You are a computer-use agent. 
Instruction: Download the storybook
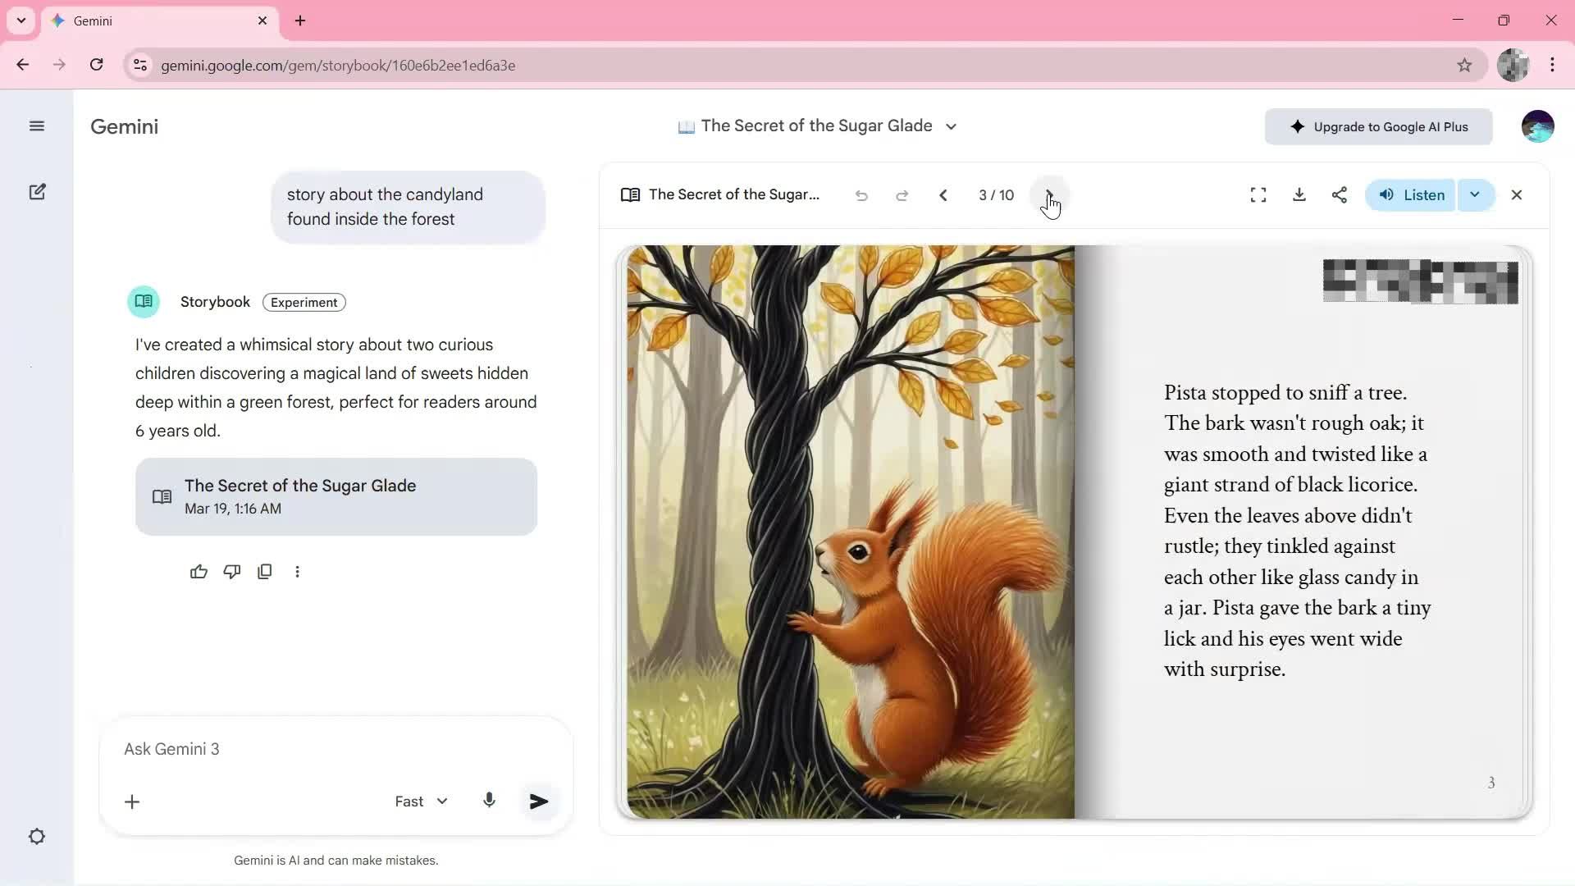[1299, 195]
